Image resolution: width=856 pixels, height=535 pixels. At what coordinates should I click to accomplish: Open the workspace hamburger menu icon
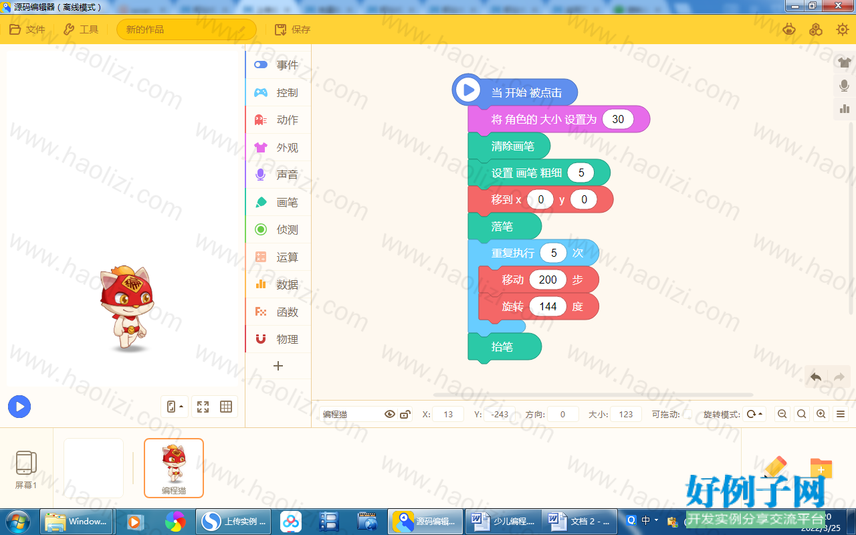[x=841, y=414]
